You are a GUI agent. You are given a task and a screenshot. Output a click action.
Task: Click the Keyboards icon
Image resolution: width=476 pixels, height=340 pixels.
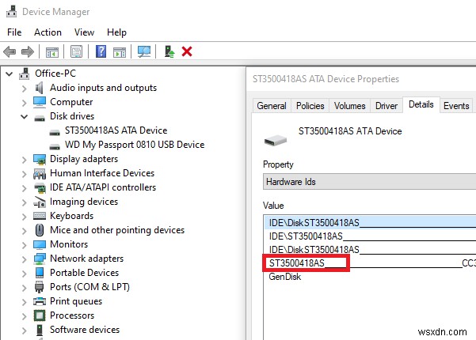(x=40, y=216)
